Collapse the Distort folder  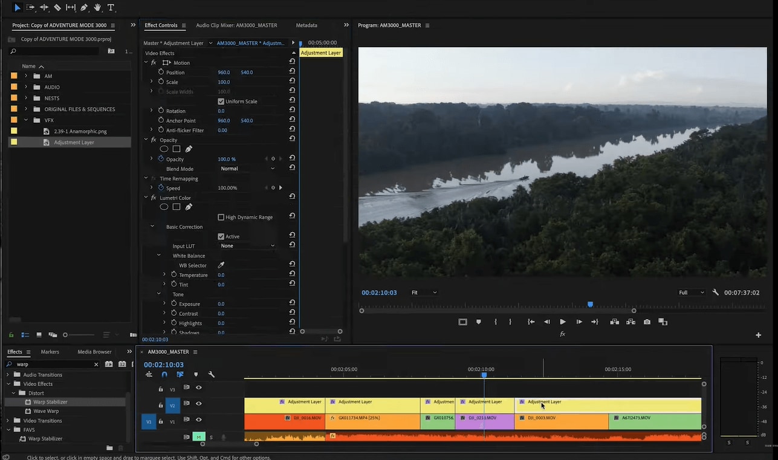pyautogui.click(x=15, y=393)
